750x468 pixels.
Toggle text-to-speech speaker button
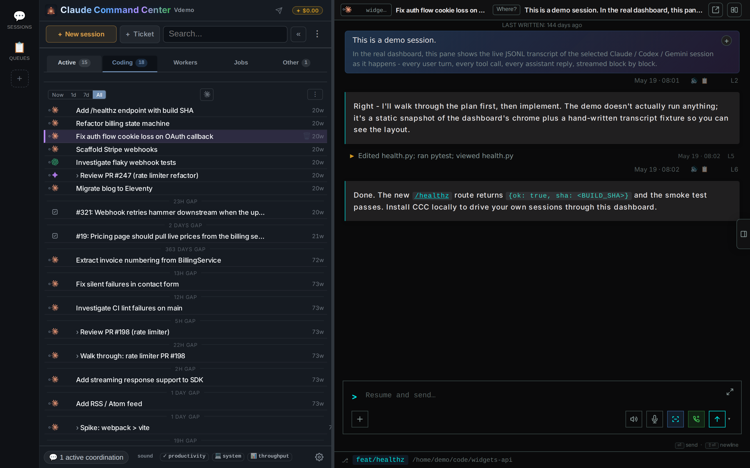(634, 419)
